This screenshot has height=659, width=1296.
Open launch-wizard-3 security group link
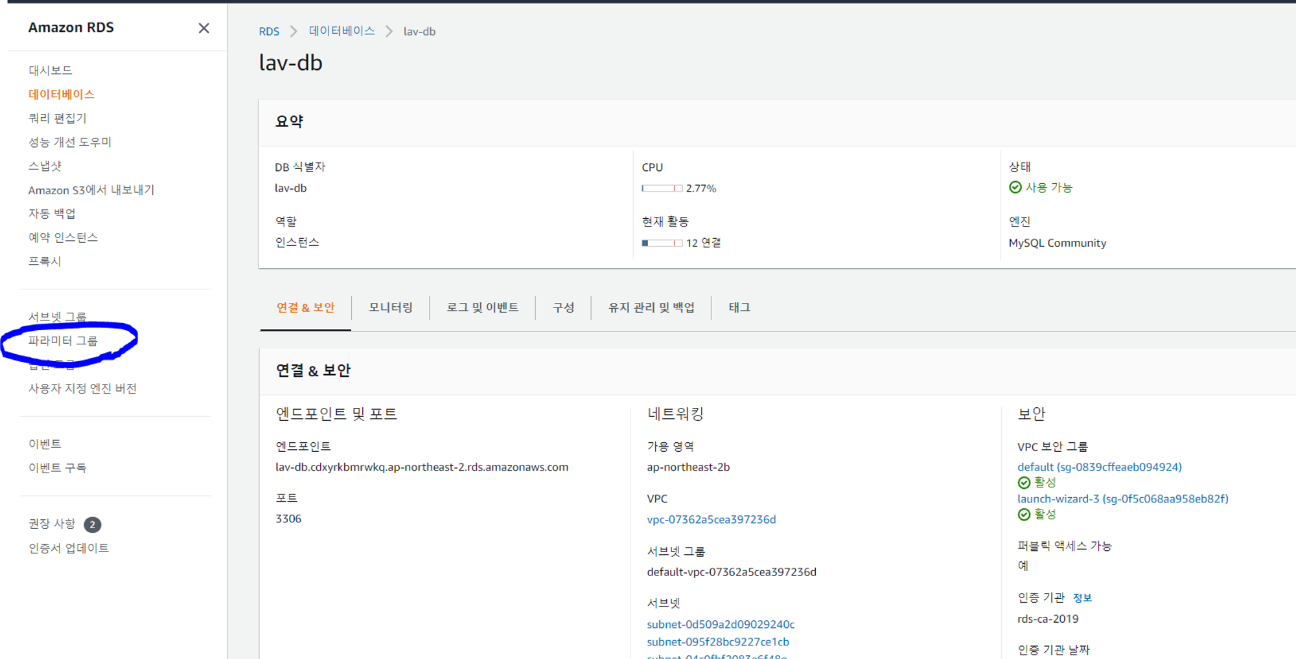(1123, 498)
